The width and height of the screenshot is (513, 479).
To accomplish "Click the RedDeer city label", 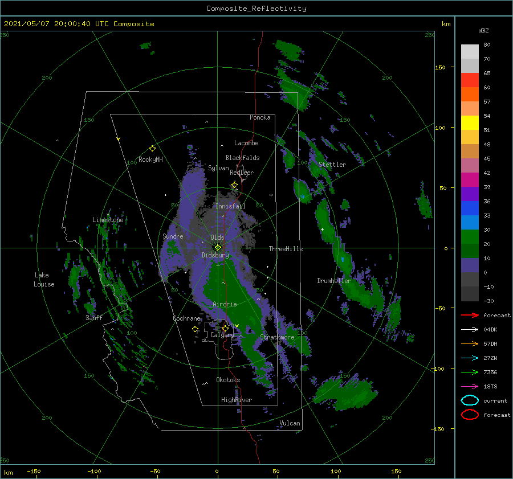I will pyautogui.click(x=242, y=173).
